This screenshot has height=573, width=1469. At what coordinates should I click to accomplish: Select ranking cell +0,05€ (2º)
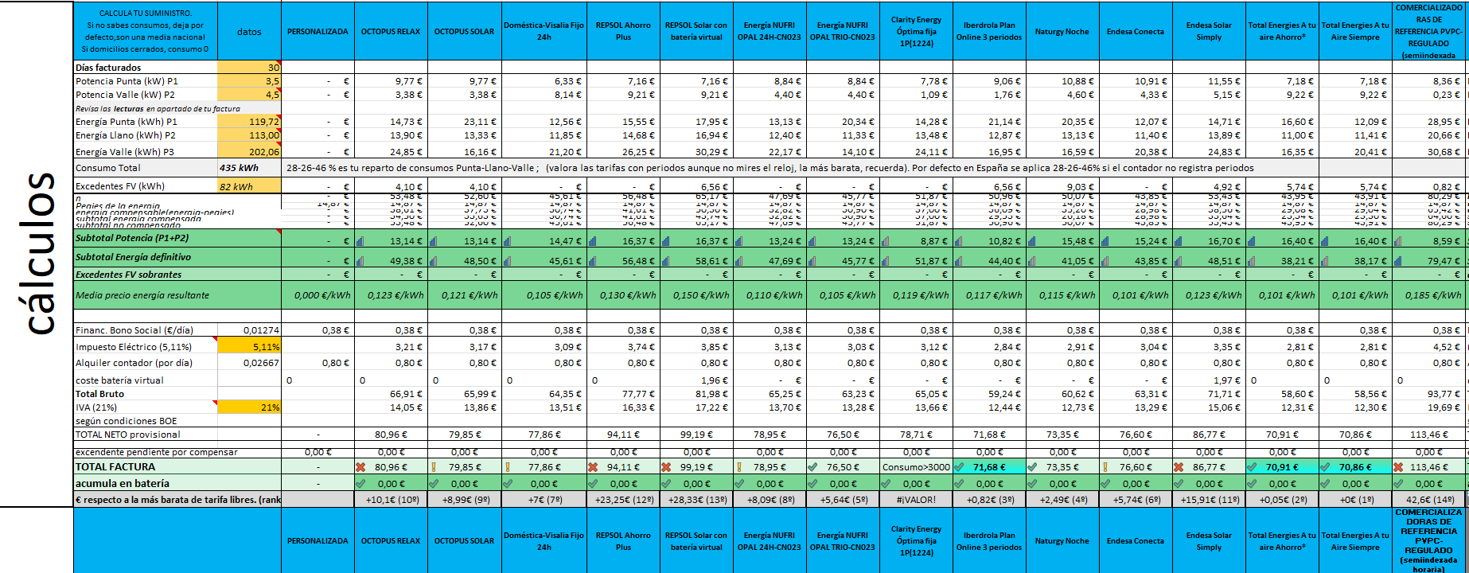coord(1282,500)
